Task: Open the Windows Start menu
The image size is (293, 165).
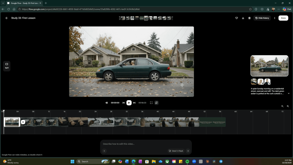Action: tap(72, 162)
